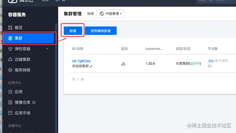The width and height of the screenshot is (236, 133).
Task: Open 概览 in the sidebar
Action: [x=19, y=28]
